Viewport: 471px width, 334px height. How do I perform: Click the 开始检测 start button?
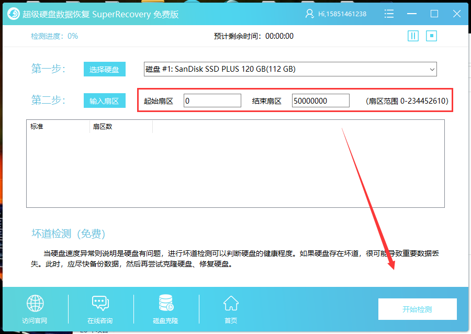pyautogui.click(x=418, y=309)
